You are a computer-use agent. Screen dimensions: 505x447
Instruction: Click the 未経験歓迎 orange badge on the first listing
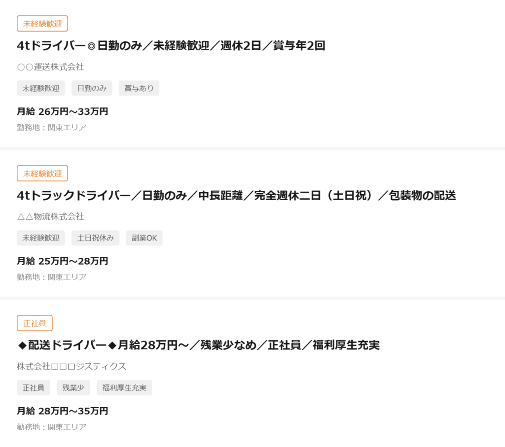tap(42, 23)
